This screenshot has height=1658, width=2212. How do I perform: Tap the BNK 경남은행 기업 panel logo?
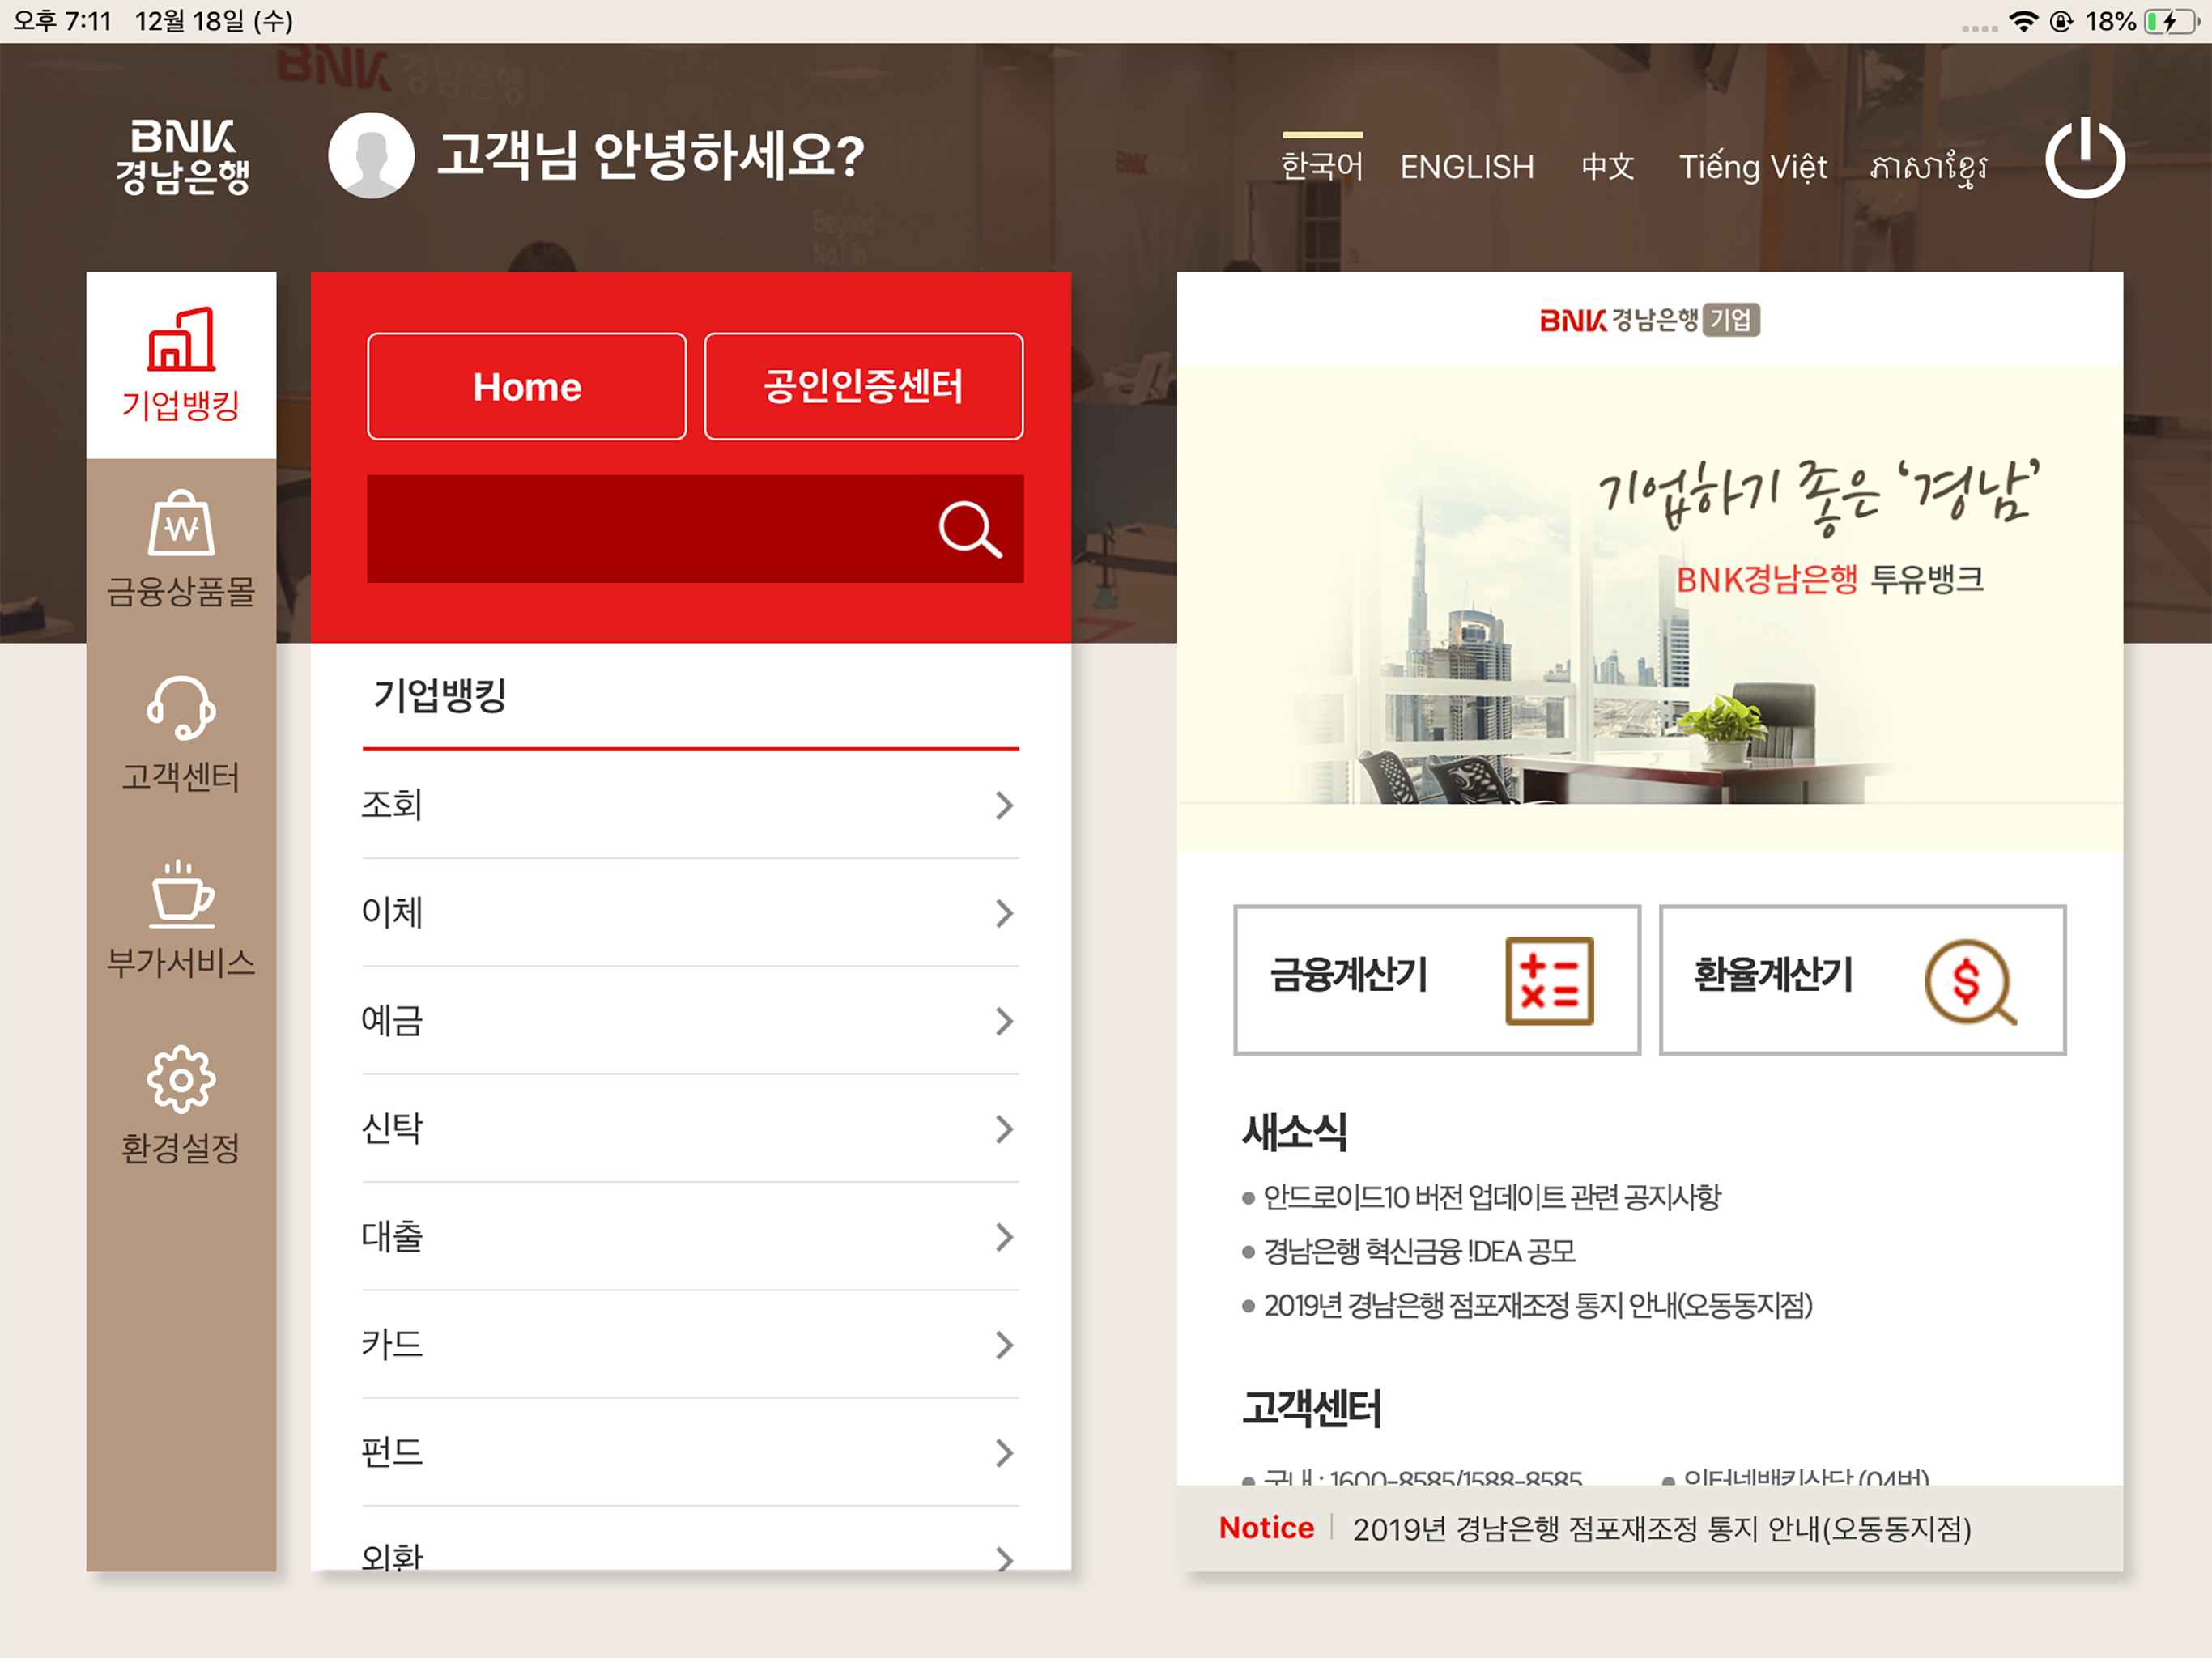coord(1649,320)
